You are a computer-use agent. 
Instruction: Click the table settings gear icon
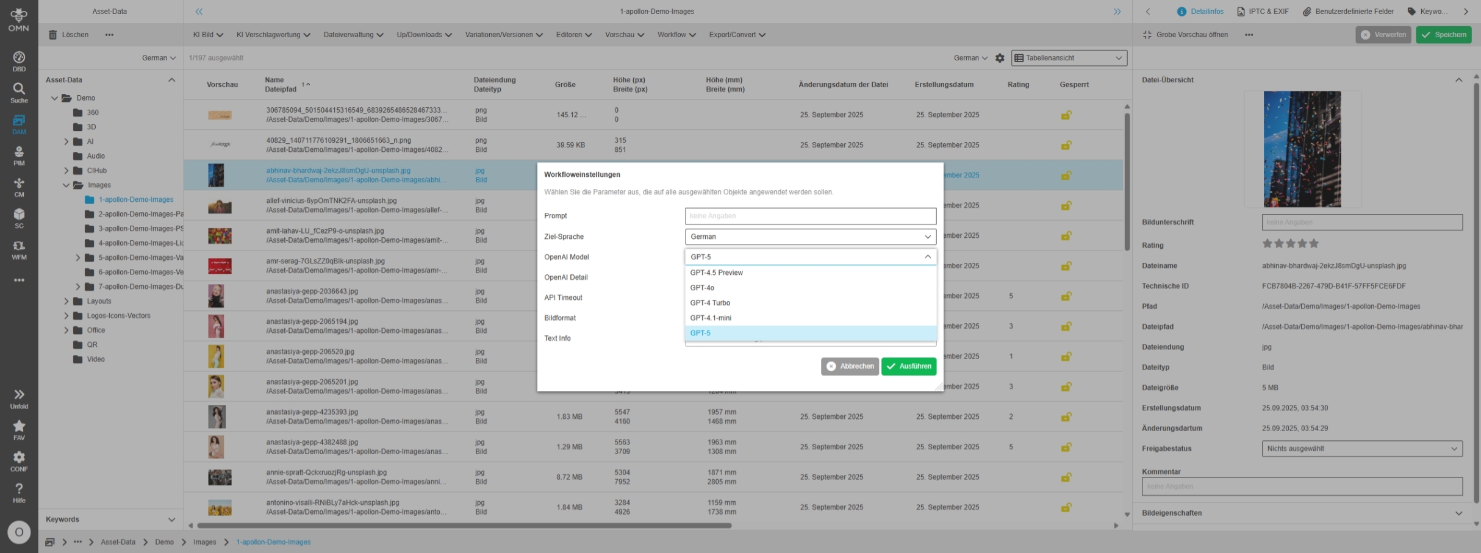click(1000, 58)
